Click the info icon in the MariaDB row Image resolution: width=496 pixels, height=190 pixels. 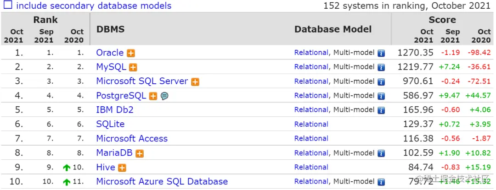coord(381,153)
